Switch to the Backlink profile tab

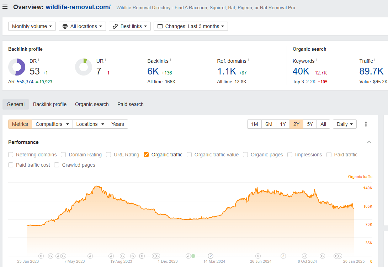pyautogui.click(x=50, y=104)
